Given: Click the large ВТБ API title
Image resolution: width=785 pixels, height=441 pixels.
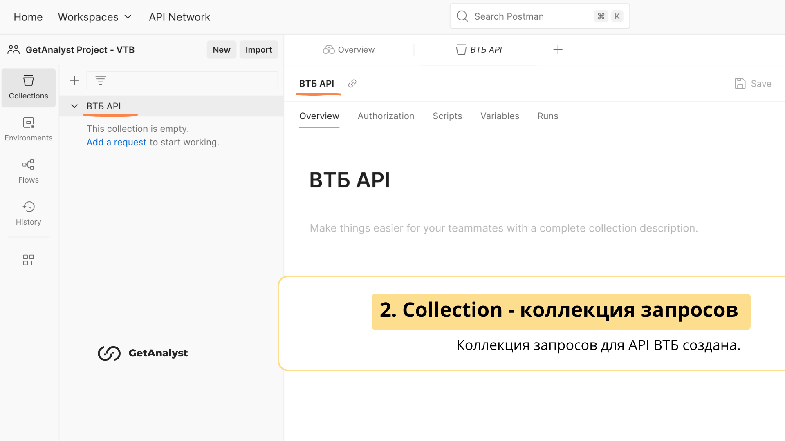Looking at the screenshot, I should pos(350,180).
